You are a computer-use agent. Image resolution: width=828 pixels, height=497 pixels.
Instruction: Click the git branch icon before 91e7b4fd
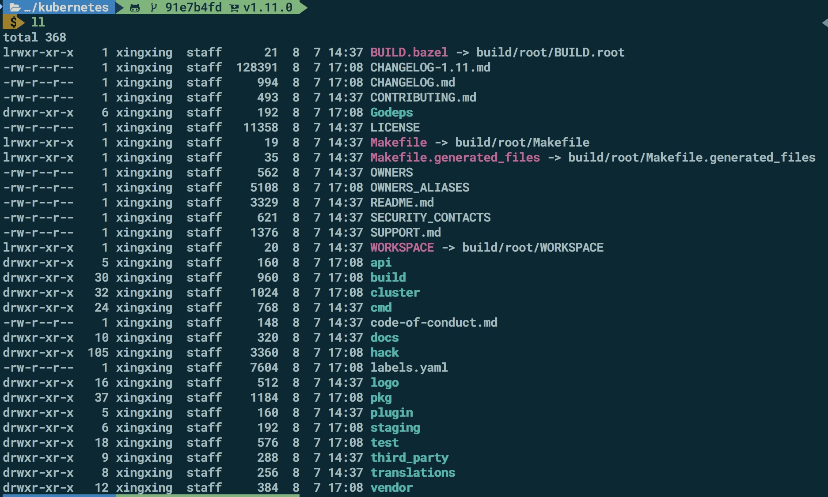click(x=154, y=8)
